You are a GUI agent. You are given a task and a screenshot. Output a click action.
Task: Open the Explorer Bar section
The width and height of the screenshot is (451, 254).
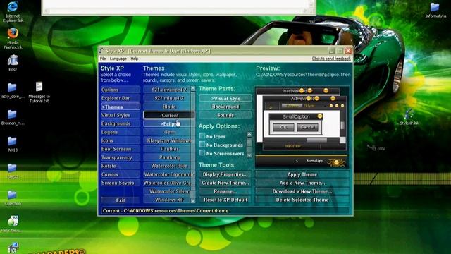[121, 98]
